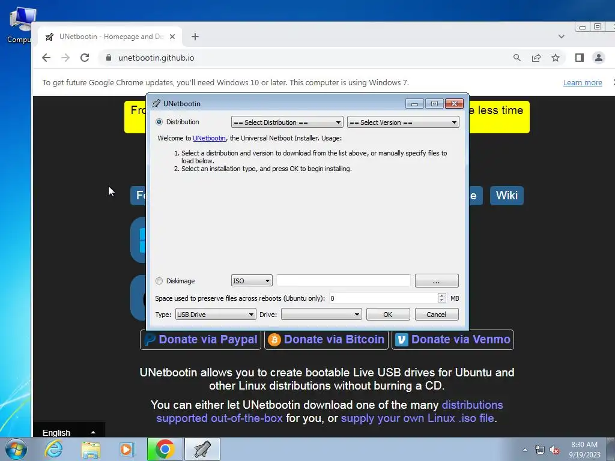
Task: Reload the unetbootin page
Action: [x=85, y=58]
